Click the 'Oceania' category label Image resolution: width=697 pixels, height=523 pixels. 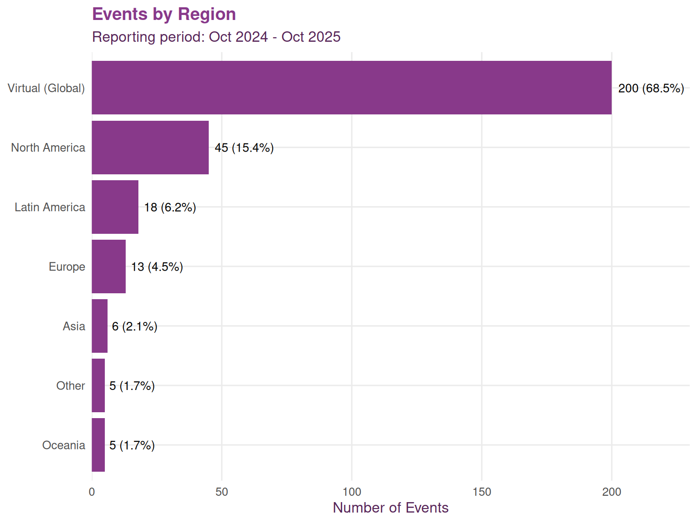pos(64,445)
